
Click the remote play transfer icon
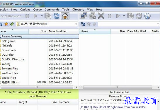pyautogui.click(x=118, y=16)
